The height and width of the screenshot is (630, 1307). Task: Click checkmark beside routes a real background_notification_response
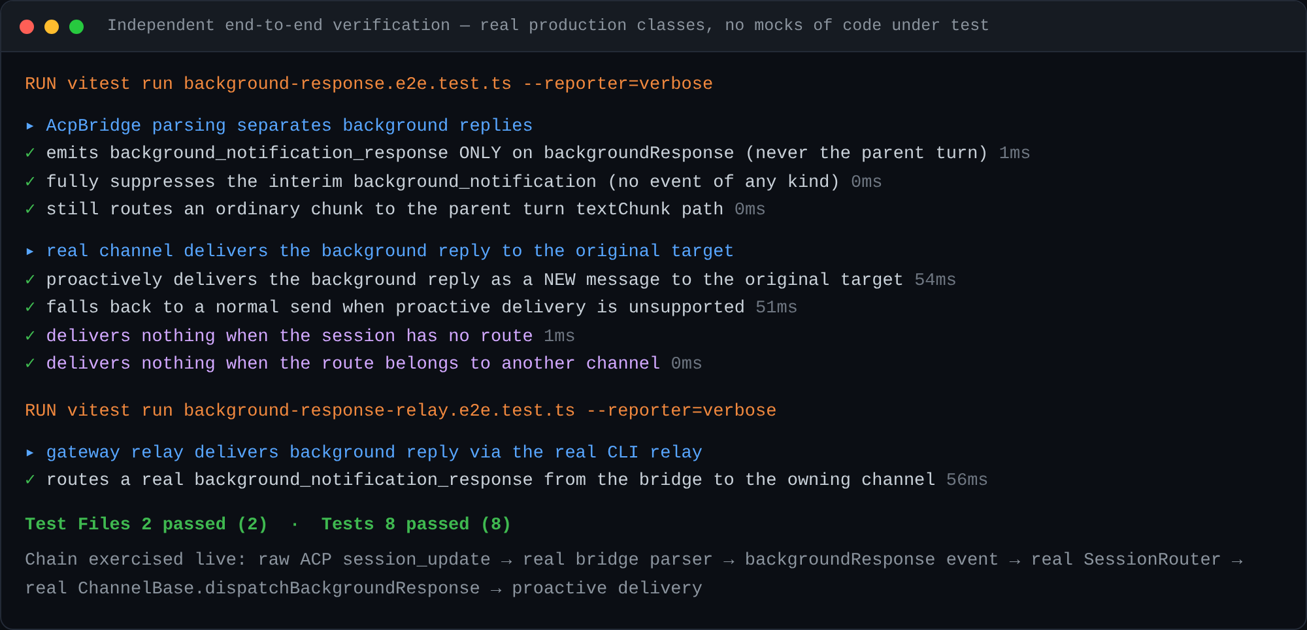tap(30, 480)
